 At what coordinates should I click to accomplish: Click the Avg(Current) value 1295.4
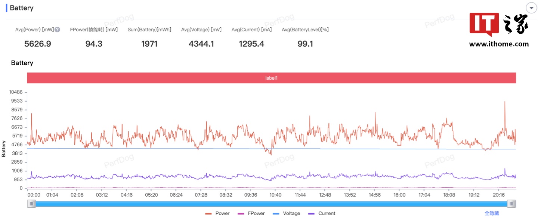coord(251,44)
